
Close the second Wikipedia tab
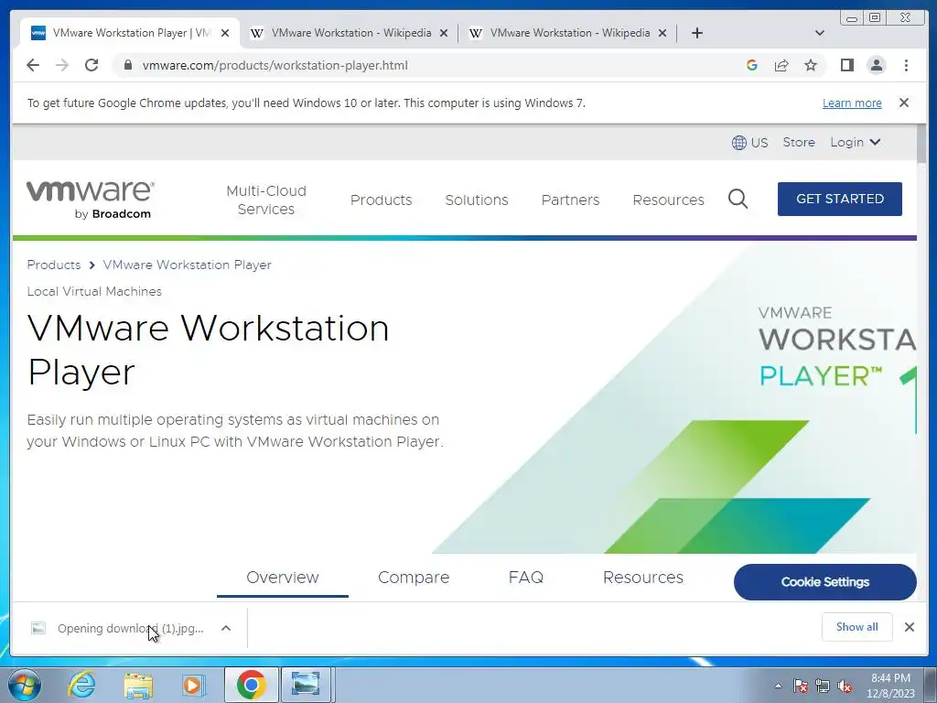[x=662, y=33]
